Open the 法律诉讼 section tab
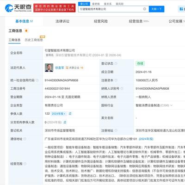 pyautogui.click(x=62, y=21)
